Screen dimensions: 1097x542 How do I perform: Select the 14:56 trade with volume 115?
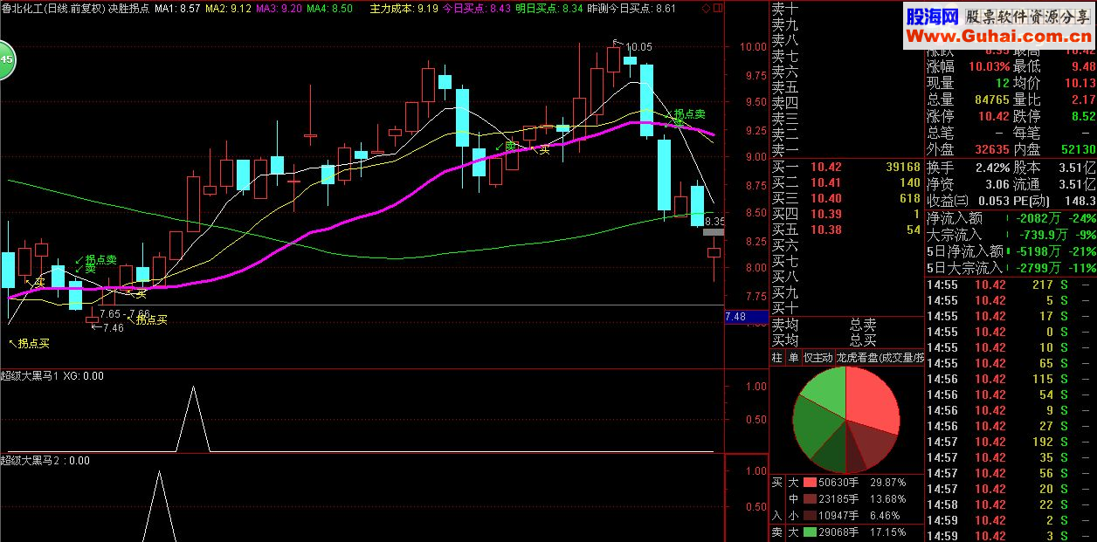1011,379
